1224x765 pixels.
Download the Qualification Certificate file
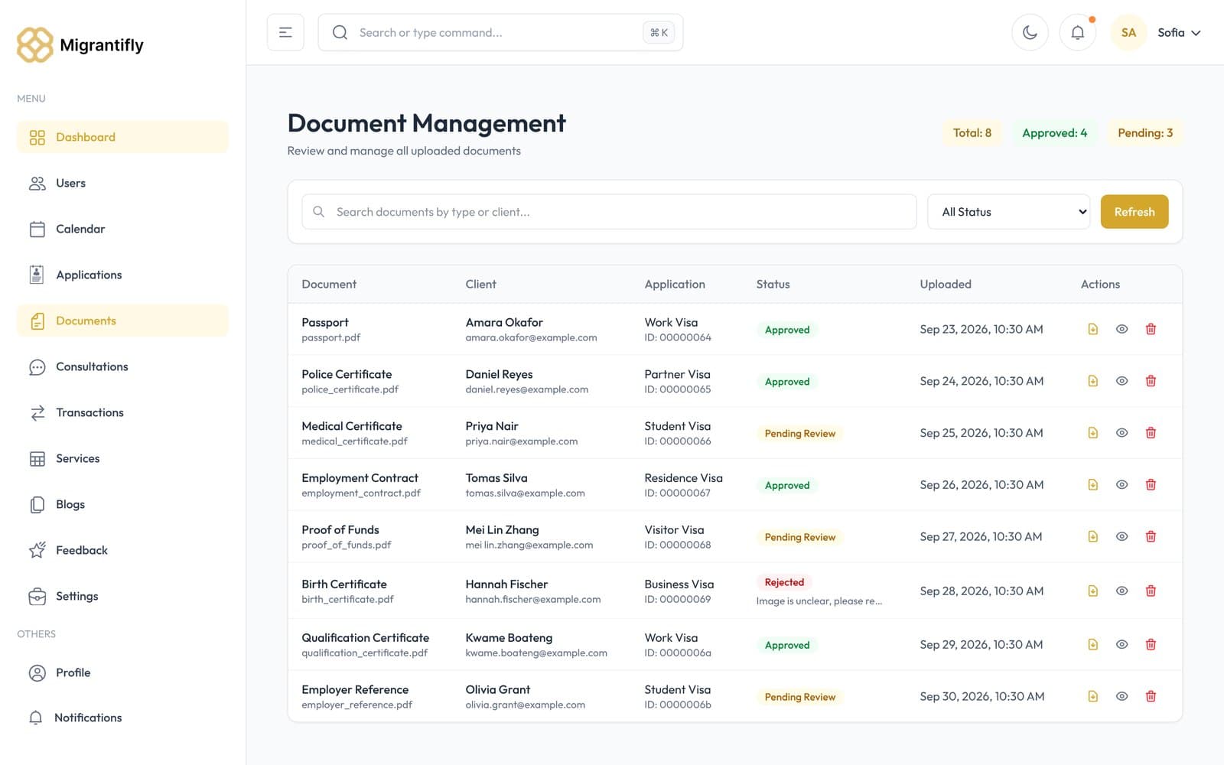1092,644
